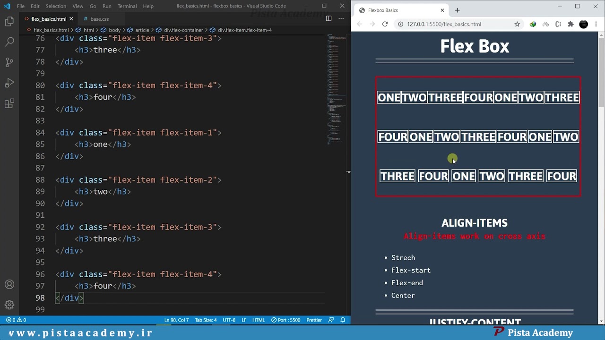The width and height of the screenshot is (605, 340).
Task: Open the Go menu
Action: 93,6
